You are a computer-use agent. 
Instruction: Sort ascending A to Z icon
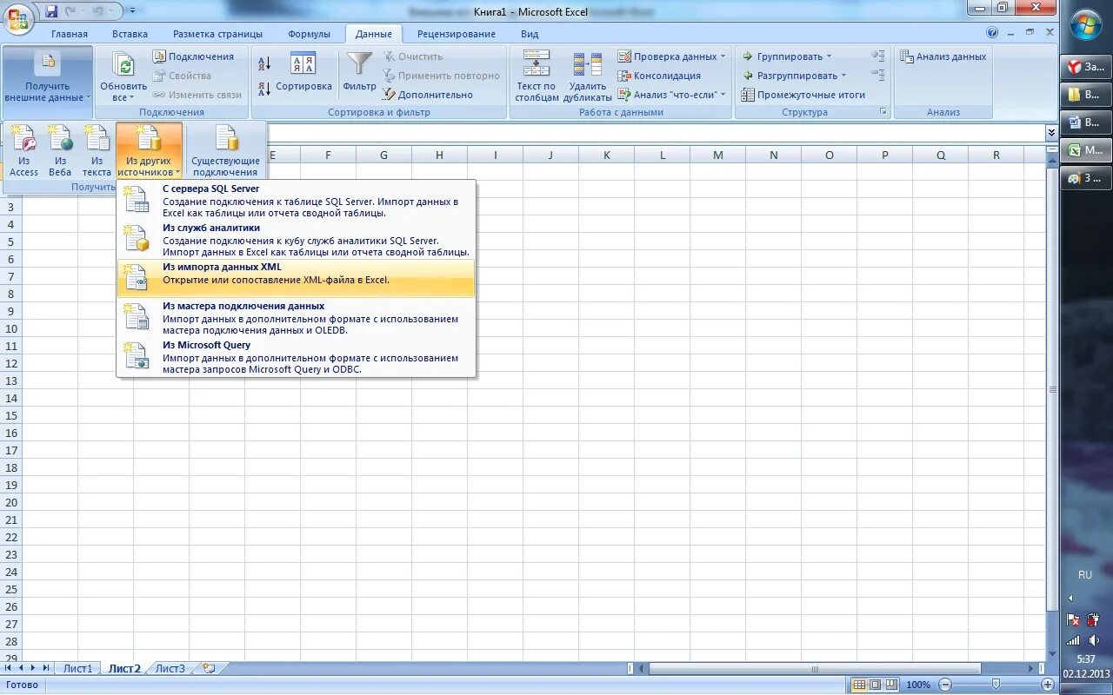click(x=265, y=63)
